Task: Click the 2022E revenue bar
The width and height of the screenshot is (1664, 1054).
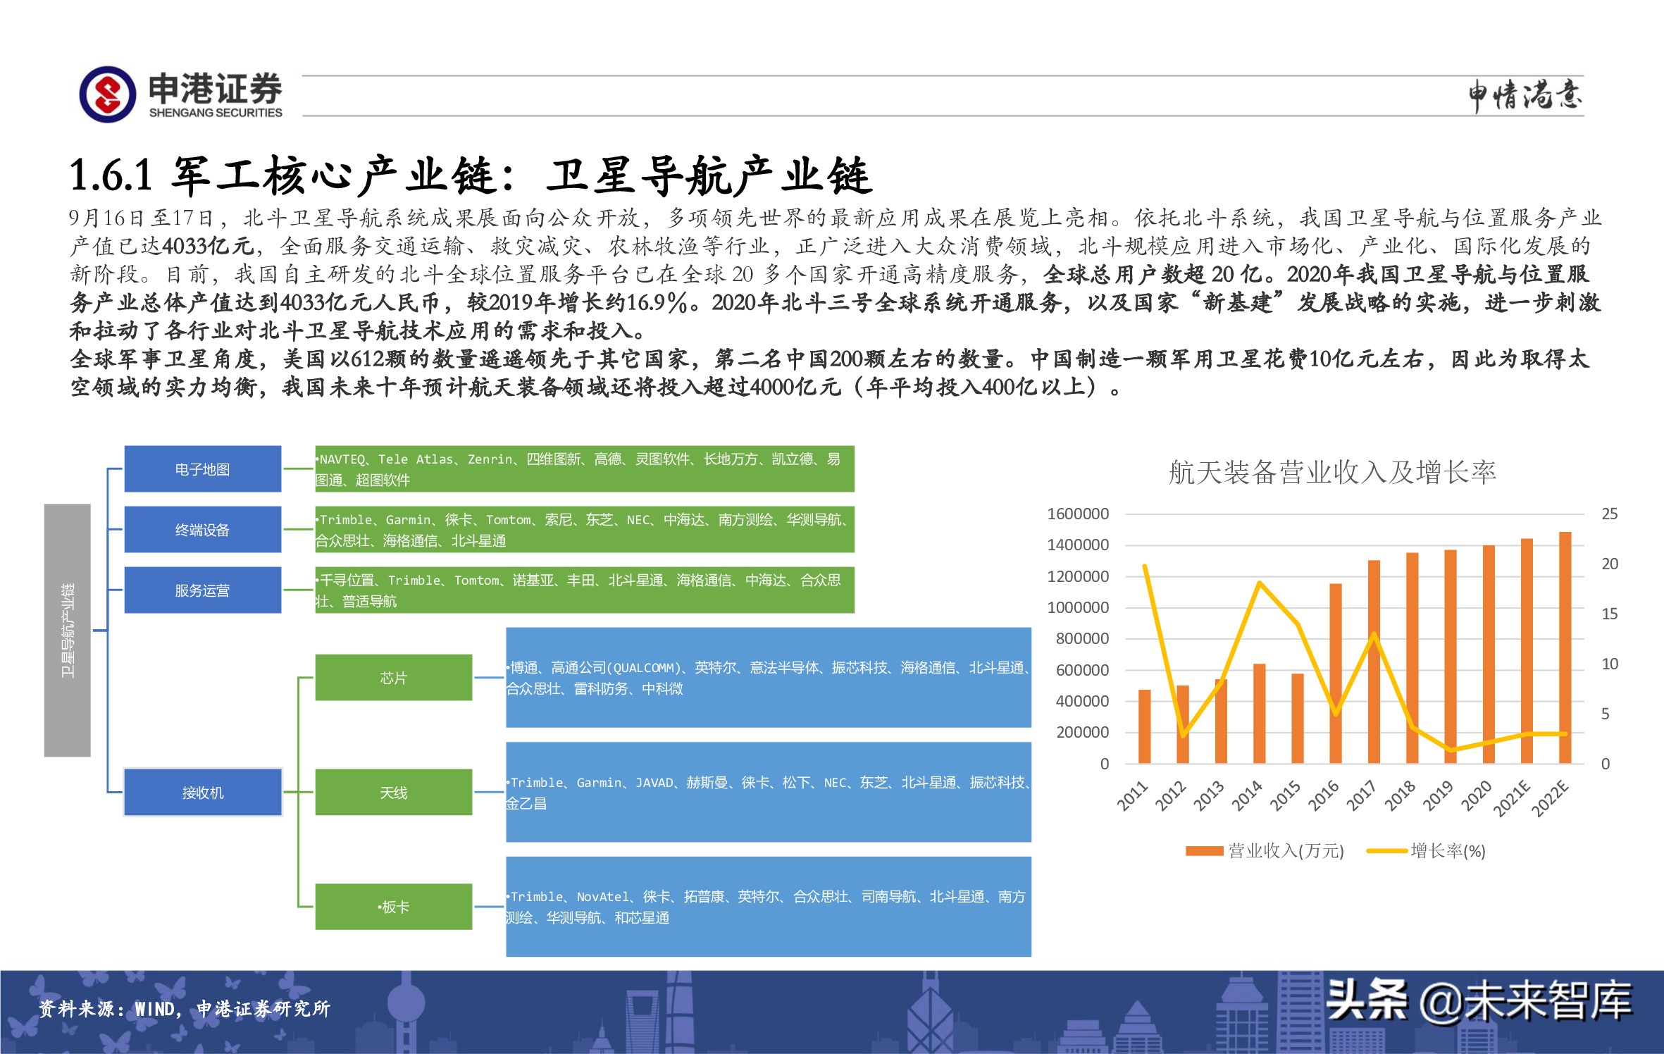Action: point(1565,647)
